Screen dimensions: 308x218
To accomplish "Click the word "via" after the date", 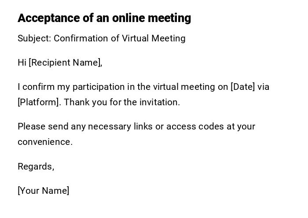I will (x=263, y=87).
